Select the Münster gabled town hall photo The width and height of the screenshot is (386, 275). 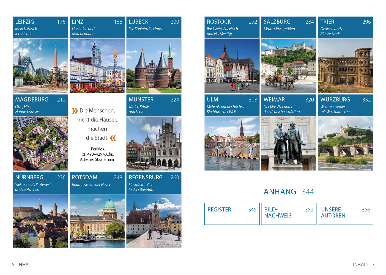(154, 143)
